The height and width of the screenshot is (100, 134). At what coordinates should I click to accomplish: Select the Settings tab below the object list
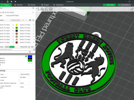(x=3, y=71)
